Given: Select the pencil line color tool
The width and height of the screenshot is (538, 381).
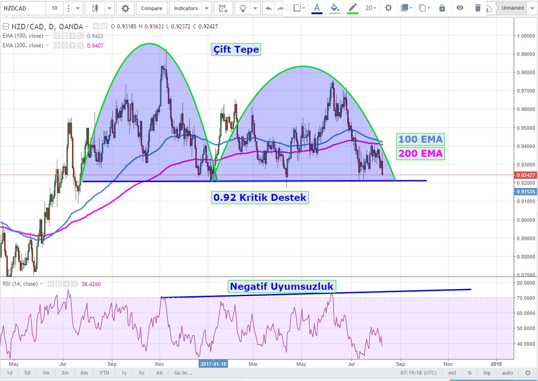Looking at the screenshot, I should pyautogui.click(x=352, y=8).
